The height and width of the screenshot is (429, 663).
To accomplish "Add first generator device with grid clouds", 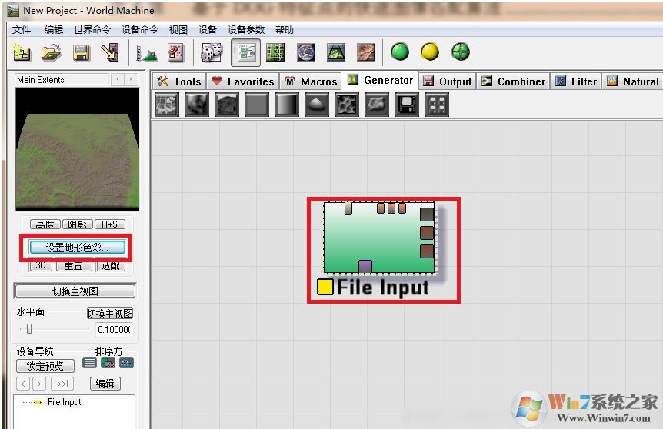I will click(167, 105).
